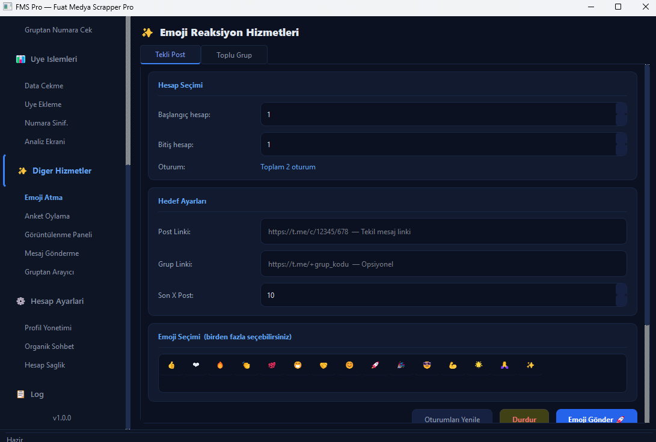Increase the Başlangıç hesap value with up arrow
Screen dimensions: 656x442
621,109
